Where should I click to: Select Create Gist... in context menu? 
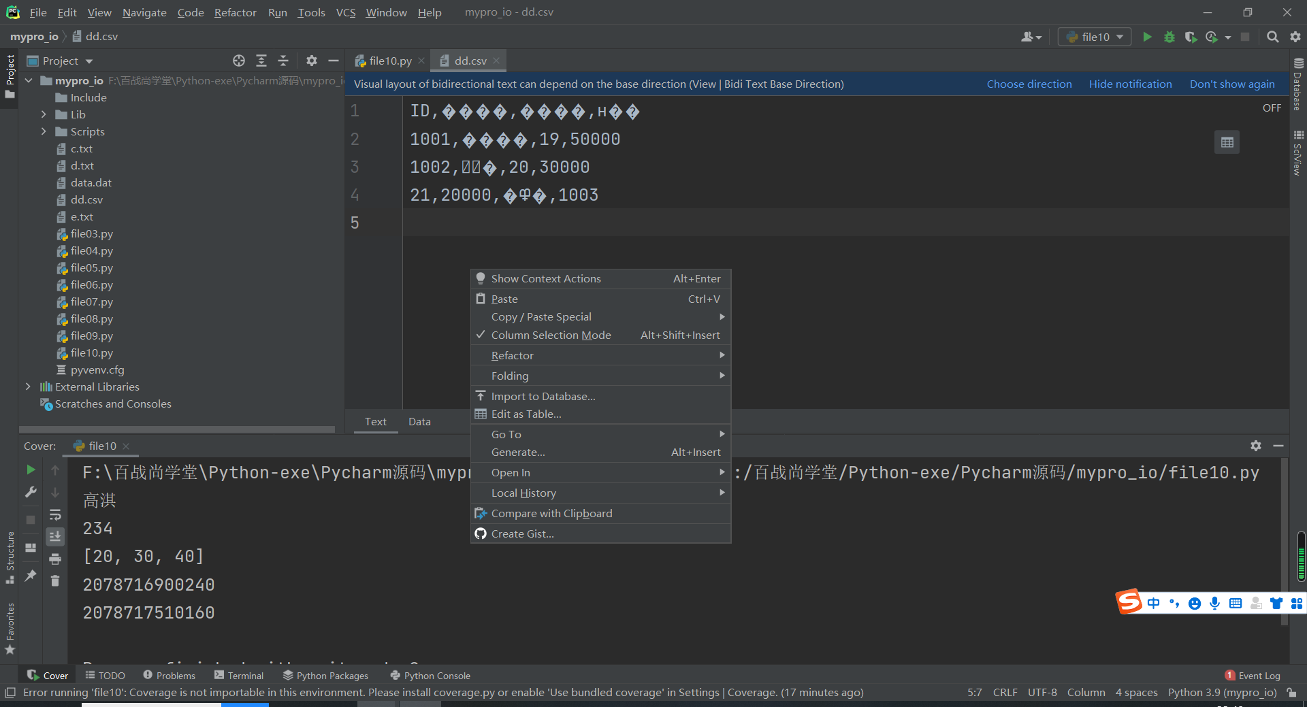click(x=600, y=533)
